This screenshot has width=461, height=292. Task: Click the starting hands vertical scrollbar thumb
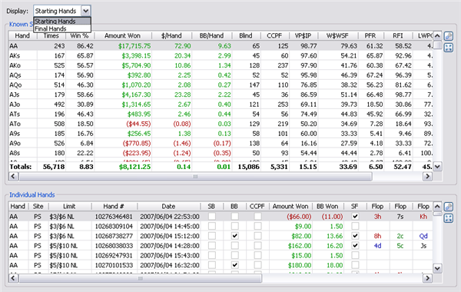(437, 45)
